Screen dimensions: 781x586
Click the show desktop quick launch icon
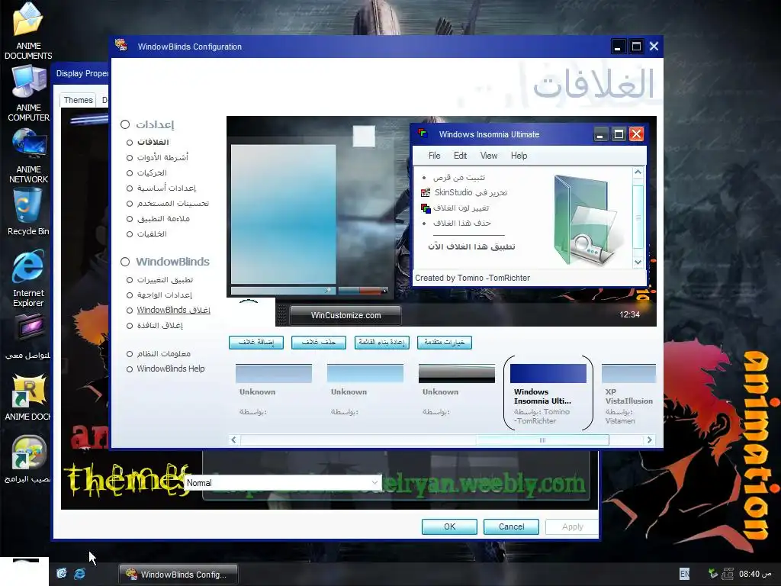[62, 574]
